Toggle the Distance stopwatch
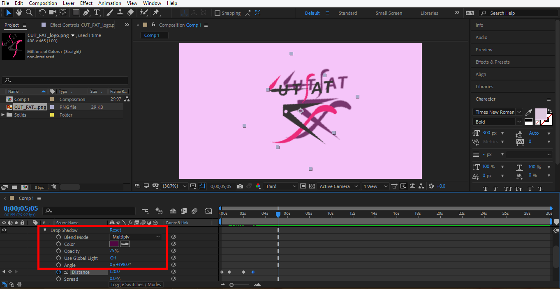Image resolution: width=560 pixels, height=289 pixels. [x=58, y=272]
